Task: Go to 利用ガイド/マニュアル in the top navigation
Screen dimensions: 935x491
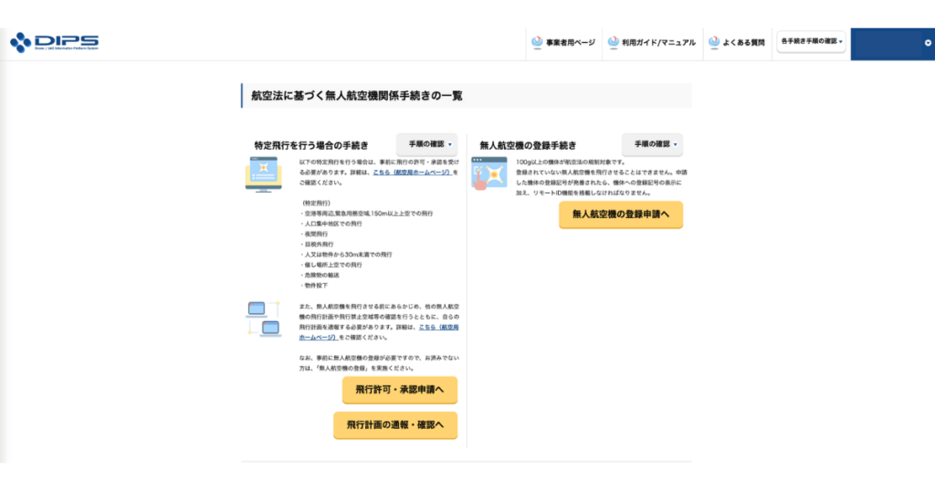Action: tap(658, 42)
